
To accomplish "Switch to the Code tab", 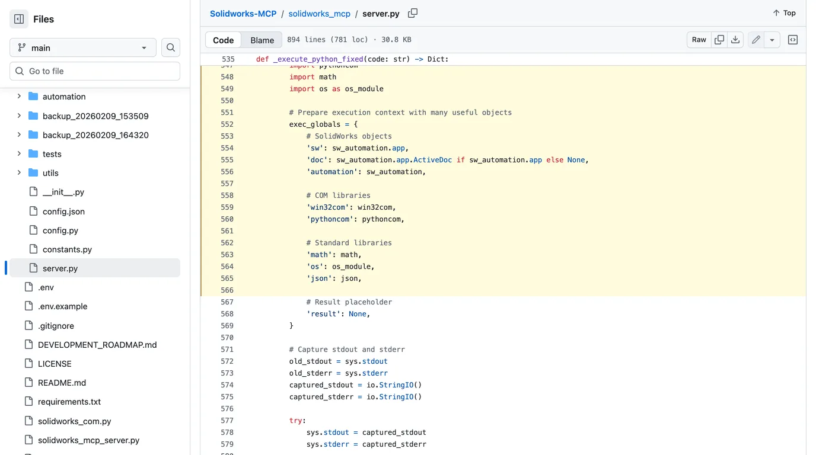I will (224, 40).
